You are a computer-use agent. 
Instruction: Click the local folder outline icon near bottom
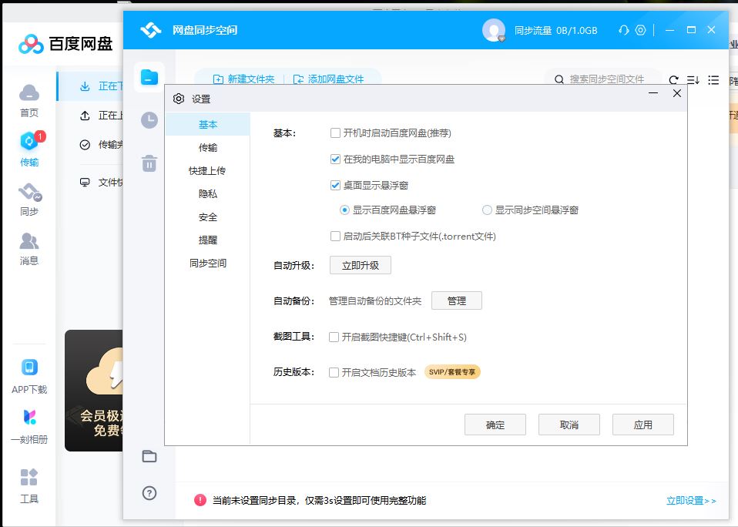[x=149, y=456]
